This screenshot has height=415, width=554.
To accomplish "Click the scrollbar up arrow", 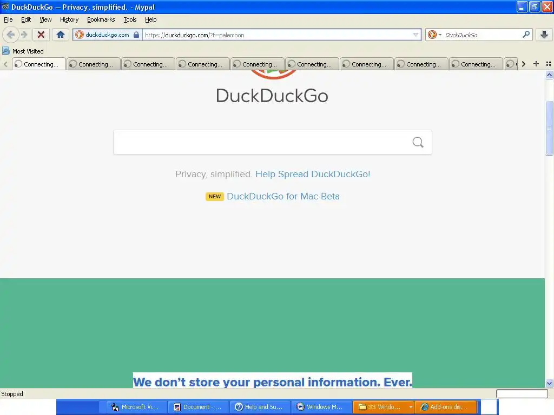I will (549, 75).
